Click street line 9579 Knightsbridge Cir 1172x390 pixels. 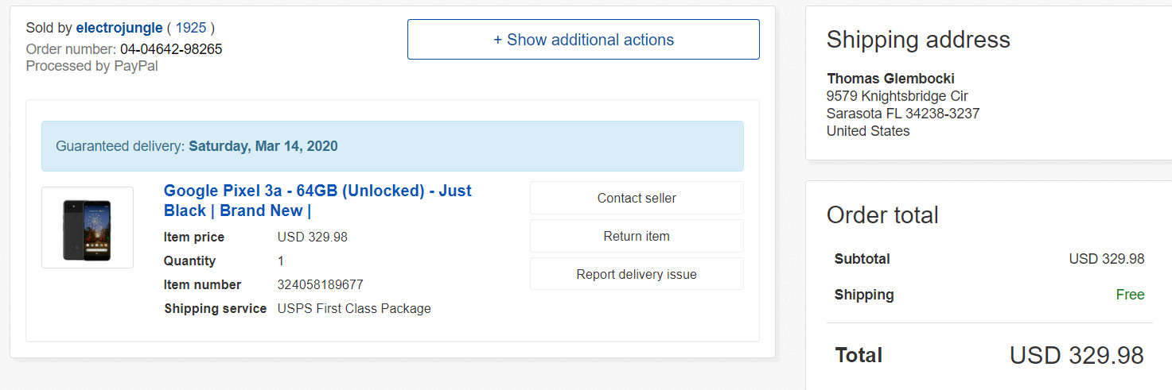pyautogui.click(x=897, y=95)
